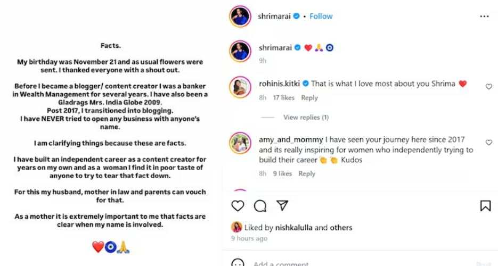Open comments with the speech bubble icon

[260, 206]
